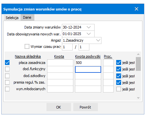Click the Powrót button
The width and height of the screenshot is (146, 120).
pyautogui.click(x=85, y=107)
